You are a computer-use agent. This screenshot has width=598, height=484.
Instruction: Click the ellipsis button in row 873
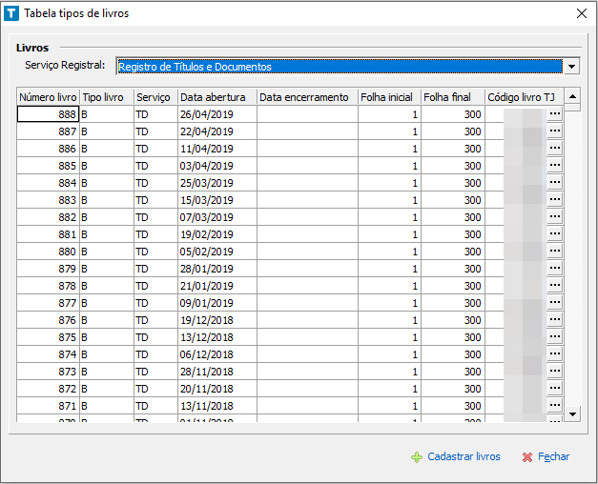click(555, 372)
